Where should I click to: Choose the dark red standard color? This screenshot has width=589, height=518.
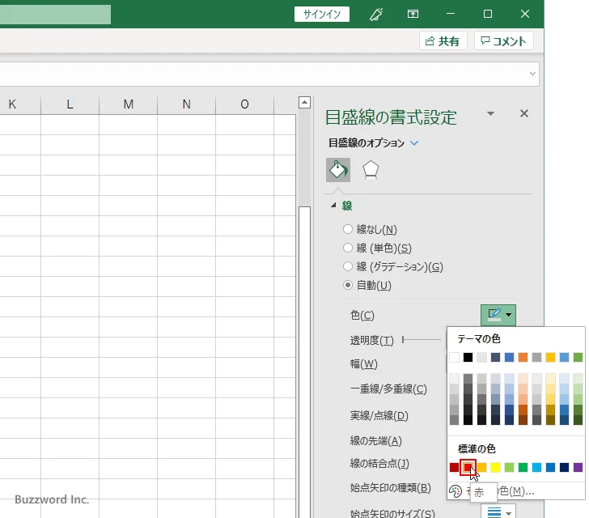(x=454, y=467)
